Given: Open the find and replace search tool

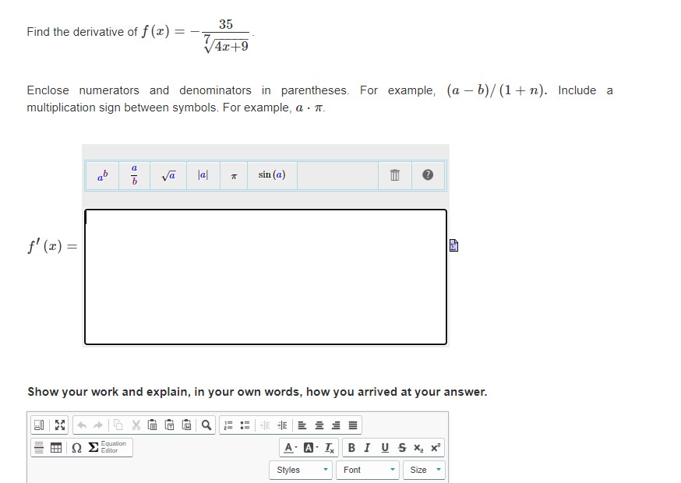Looking at the screenshot, I should 206,425.
